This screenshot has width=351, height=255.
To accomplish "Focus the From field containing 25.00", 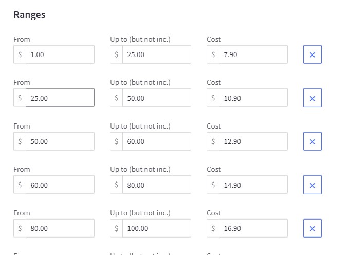I will [60, 98].
